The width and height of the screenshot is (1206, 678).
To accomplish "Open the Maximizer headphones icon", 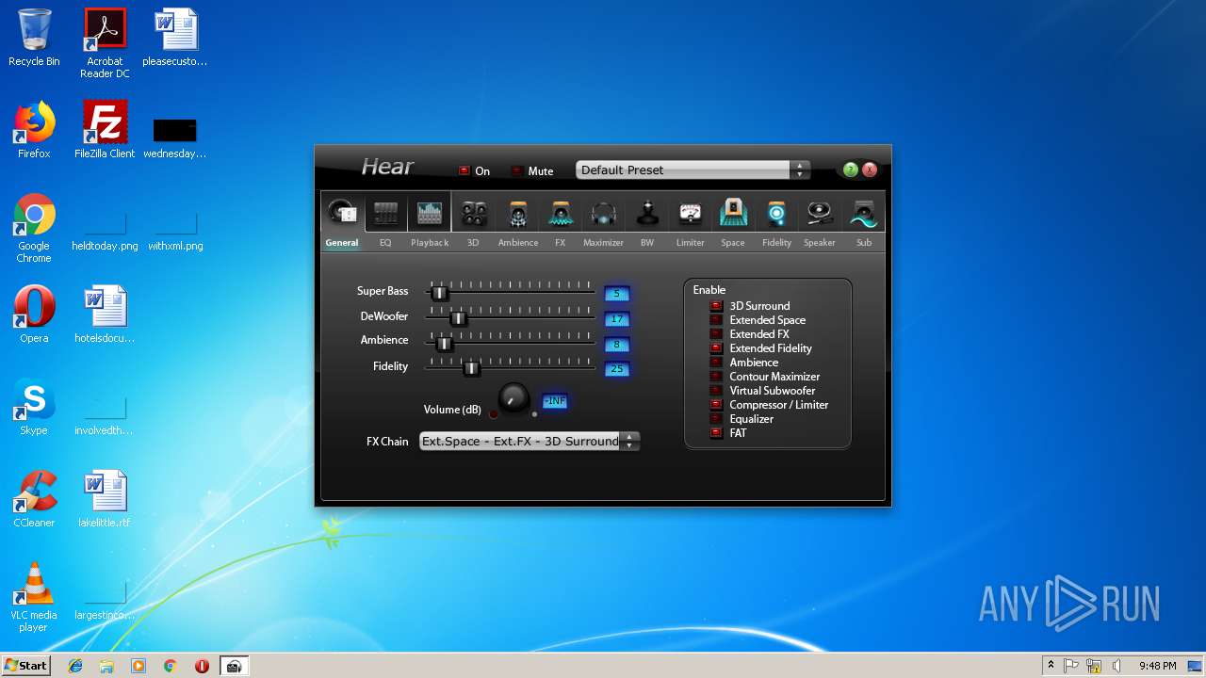I will pyautogui.click(x=604, y=215).
